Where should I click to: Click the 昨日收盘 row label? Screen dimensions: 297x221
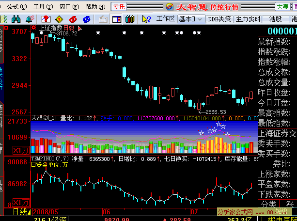point(274,93)
